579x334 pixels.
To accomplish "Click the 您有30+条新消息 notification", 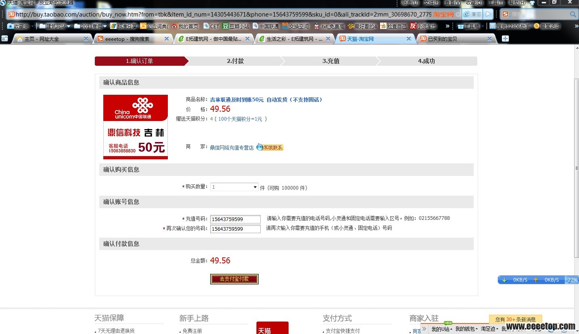I will 515,319.
